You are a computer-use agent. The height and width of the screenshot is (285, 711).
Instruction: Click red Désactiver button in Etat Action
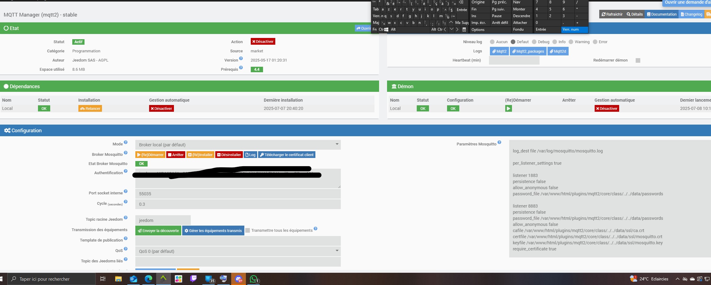pos(263,41)
